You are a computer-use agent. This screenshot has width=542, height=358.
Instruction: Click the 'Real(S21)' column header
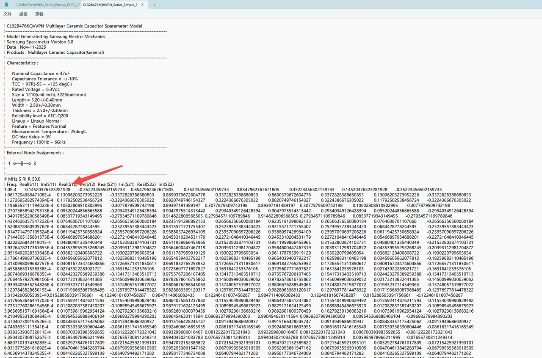coord(108,185)
